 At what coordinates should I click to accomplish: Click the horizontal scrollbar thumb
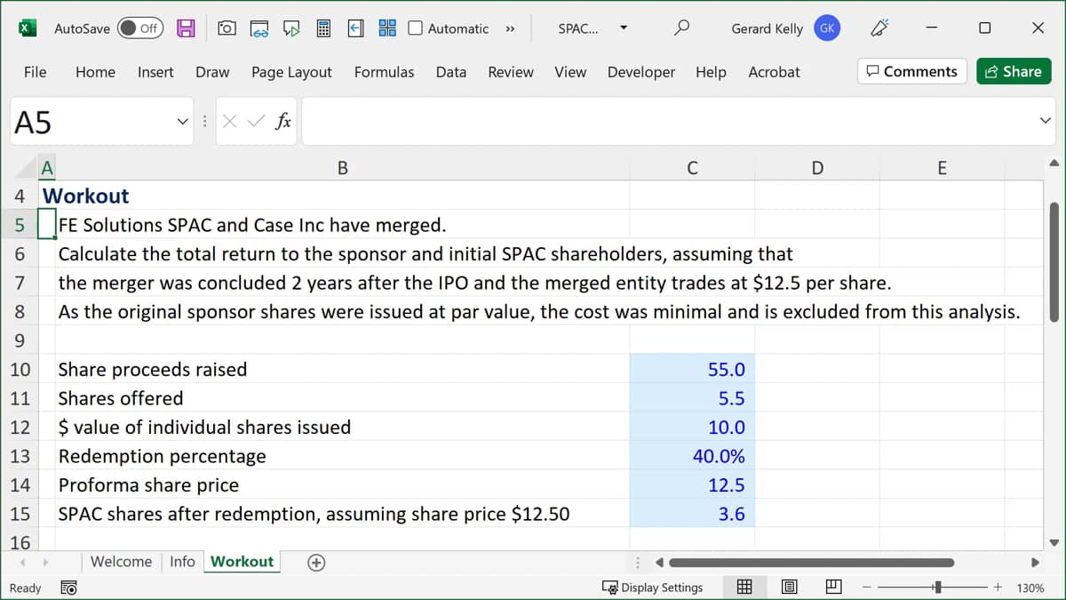tap(812, 562)
